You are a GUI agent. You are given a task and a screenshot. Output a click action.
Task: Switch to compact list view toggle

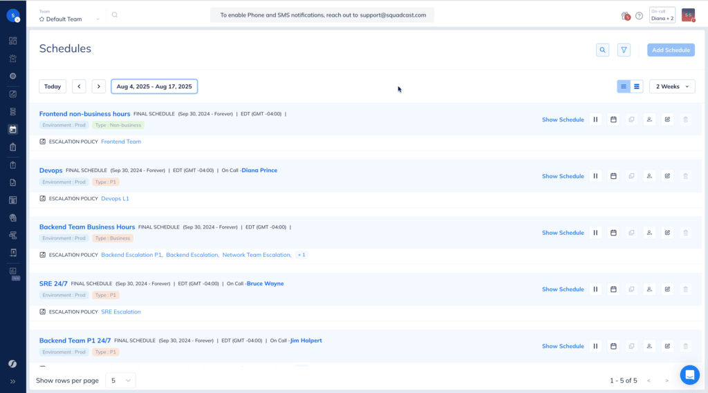(624, 86)
